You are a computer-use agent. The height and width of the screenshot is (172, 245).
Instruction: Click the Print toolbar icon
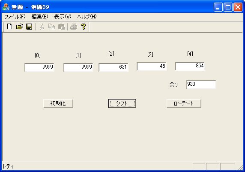[x=74, y=27]
